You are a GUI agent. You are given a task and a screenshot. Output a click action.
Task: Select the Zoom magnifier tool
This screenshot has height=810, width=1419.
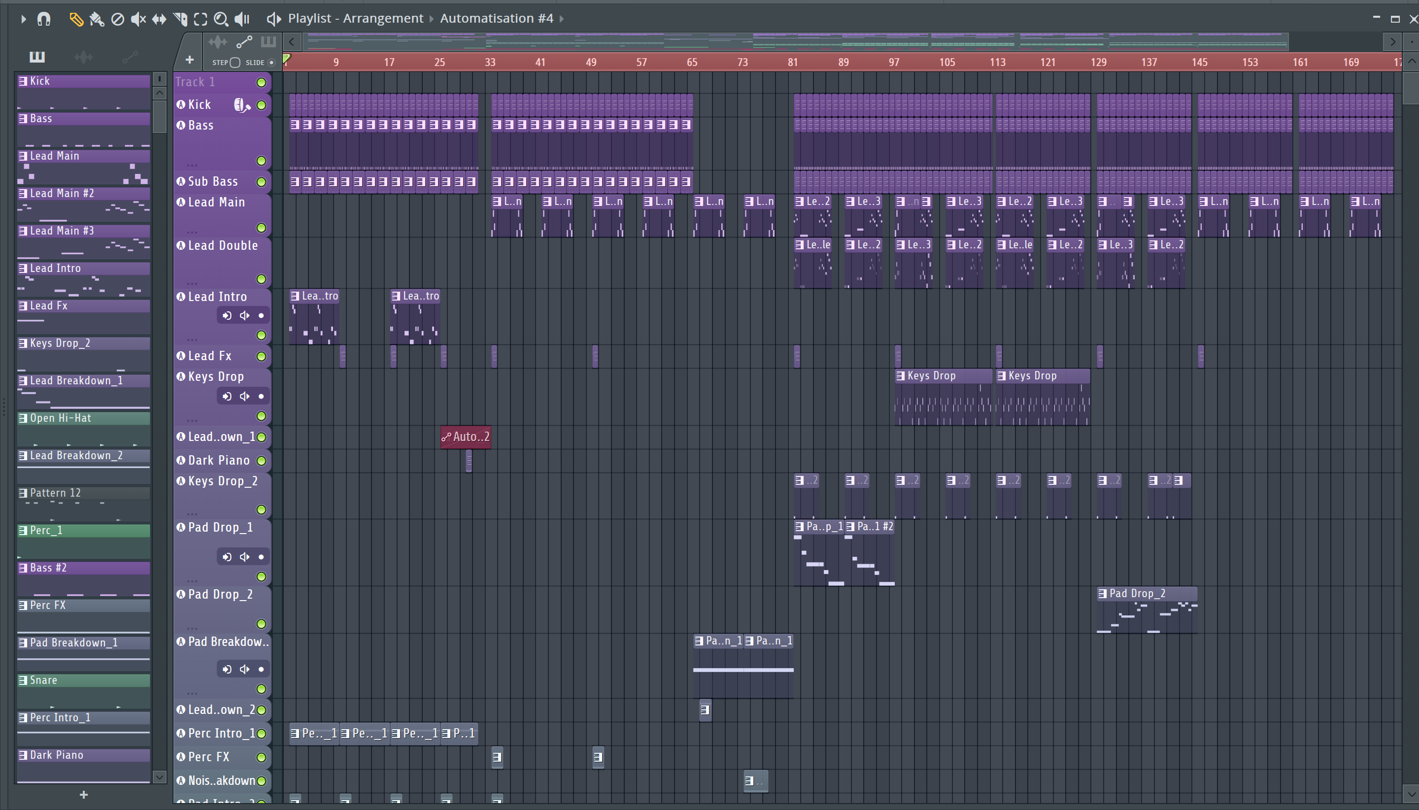221,19
